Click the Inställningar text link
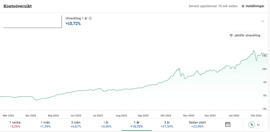Viewport: 270px width, 132px height. (x=255, y=6)
